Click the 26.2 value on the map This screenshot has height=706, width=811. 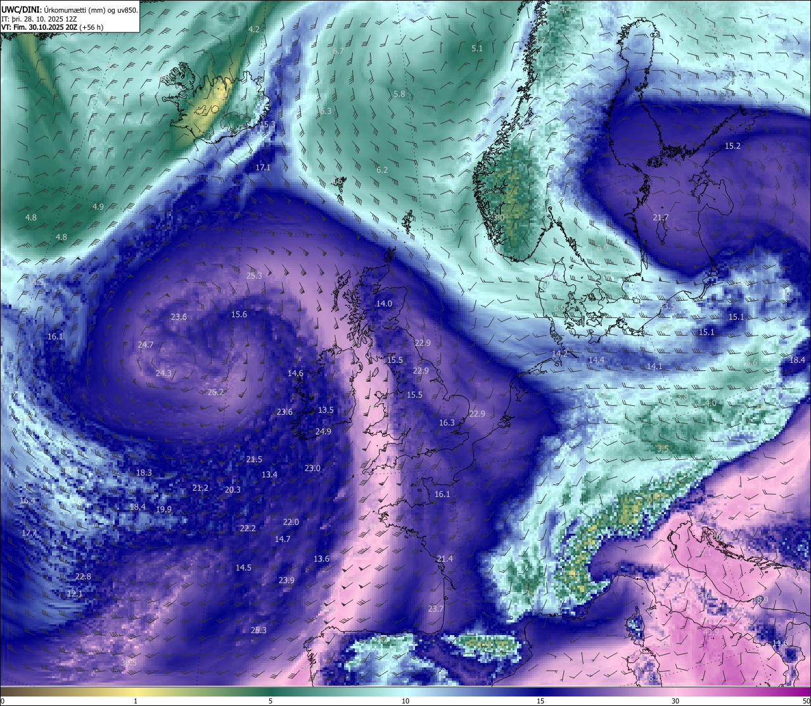tap(215, 392)
